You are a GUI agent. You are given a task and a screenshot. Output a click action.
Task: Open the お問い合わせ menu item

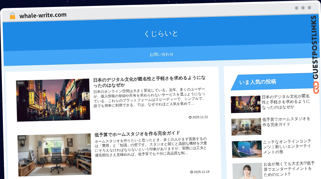[162, 54]
